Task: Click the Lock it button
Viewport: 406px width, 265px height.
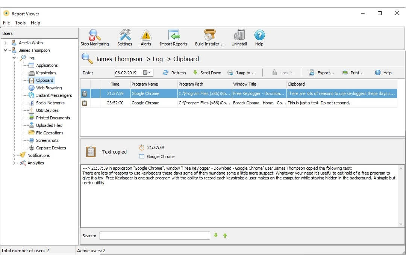Action: pos(282,73)
